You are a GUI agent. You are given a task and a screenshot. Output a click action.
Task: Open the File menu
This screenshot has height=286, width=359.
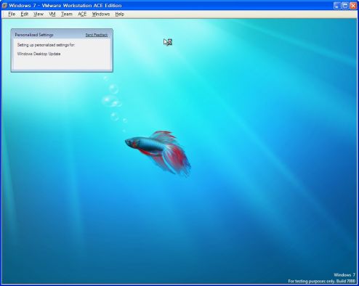click(x=12, y=14)
